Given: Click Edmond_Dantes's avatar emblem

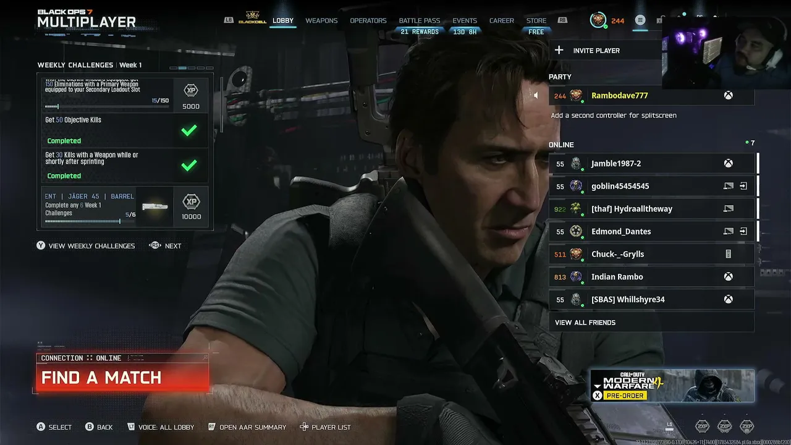Looking at the screenshot, I should click(x=576, y=231).
